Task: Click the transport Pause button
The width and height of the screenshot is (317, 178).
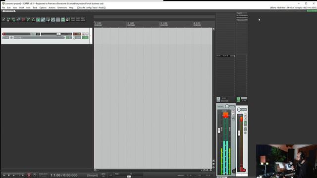Action: tap(19, 175)
